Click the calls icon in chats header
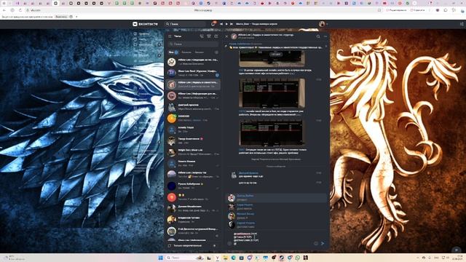Viewport: 466px width, 262px height. 202,36
